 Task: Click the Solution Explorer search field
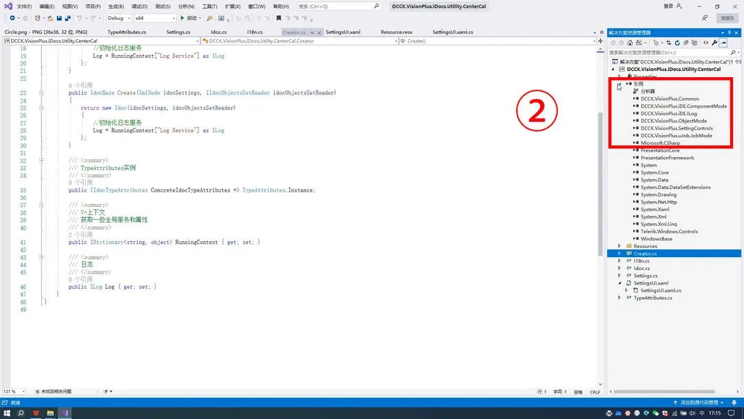(674, 52)
